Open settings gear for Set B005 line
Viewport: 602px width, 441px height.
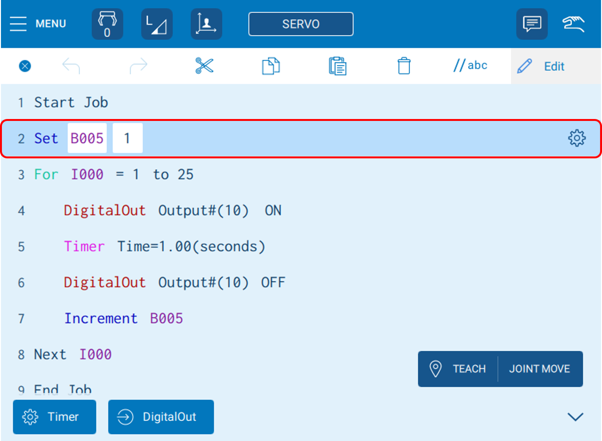point(577,138)
